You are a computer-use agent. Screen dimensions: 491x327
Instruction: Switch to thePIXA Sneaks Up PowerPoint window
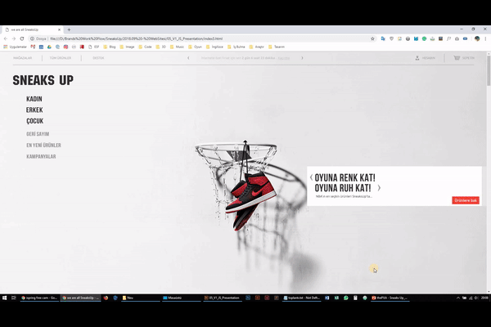(390, 298)
